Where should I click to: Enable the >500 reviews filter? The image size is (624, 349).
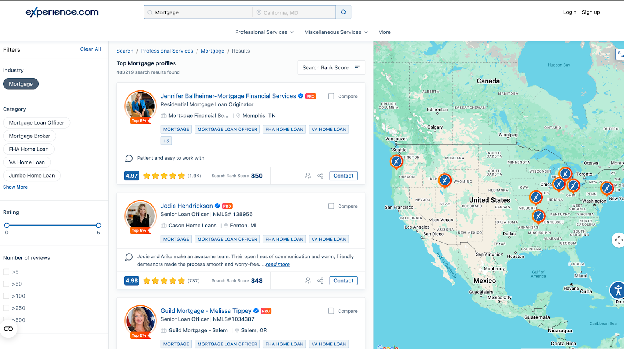6,320
